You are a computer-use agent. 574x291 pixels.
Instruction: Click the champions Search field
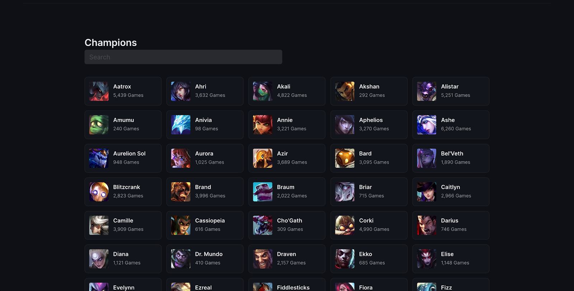pos(183,57)
